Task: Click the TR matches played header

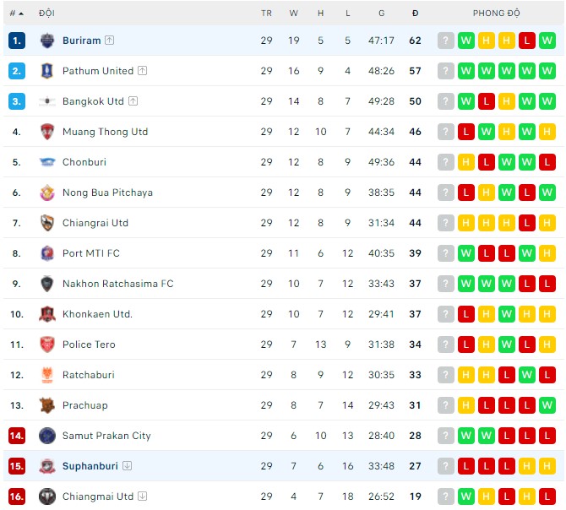Action: pyautogui.click(x=266, y=14)
